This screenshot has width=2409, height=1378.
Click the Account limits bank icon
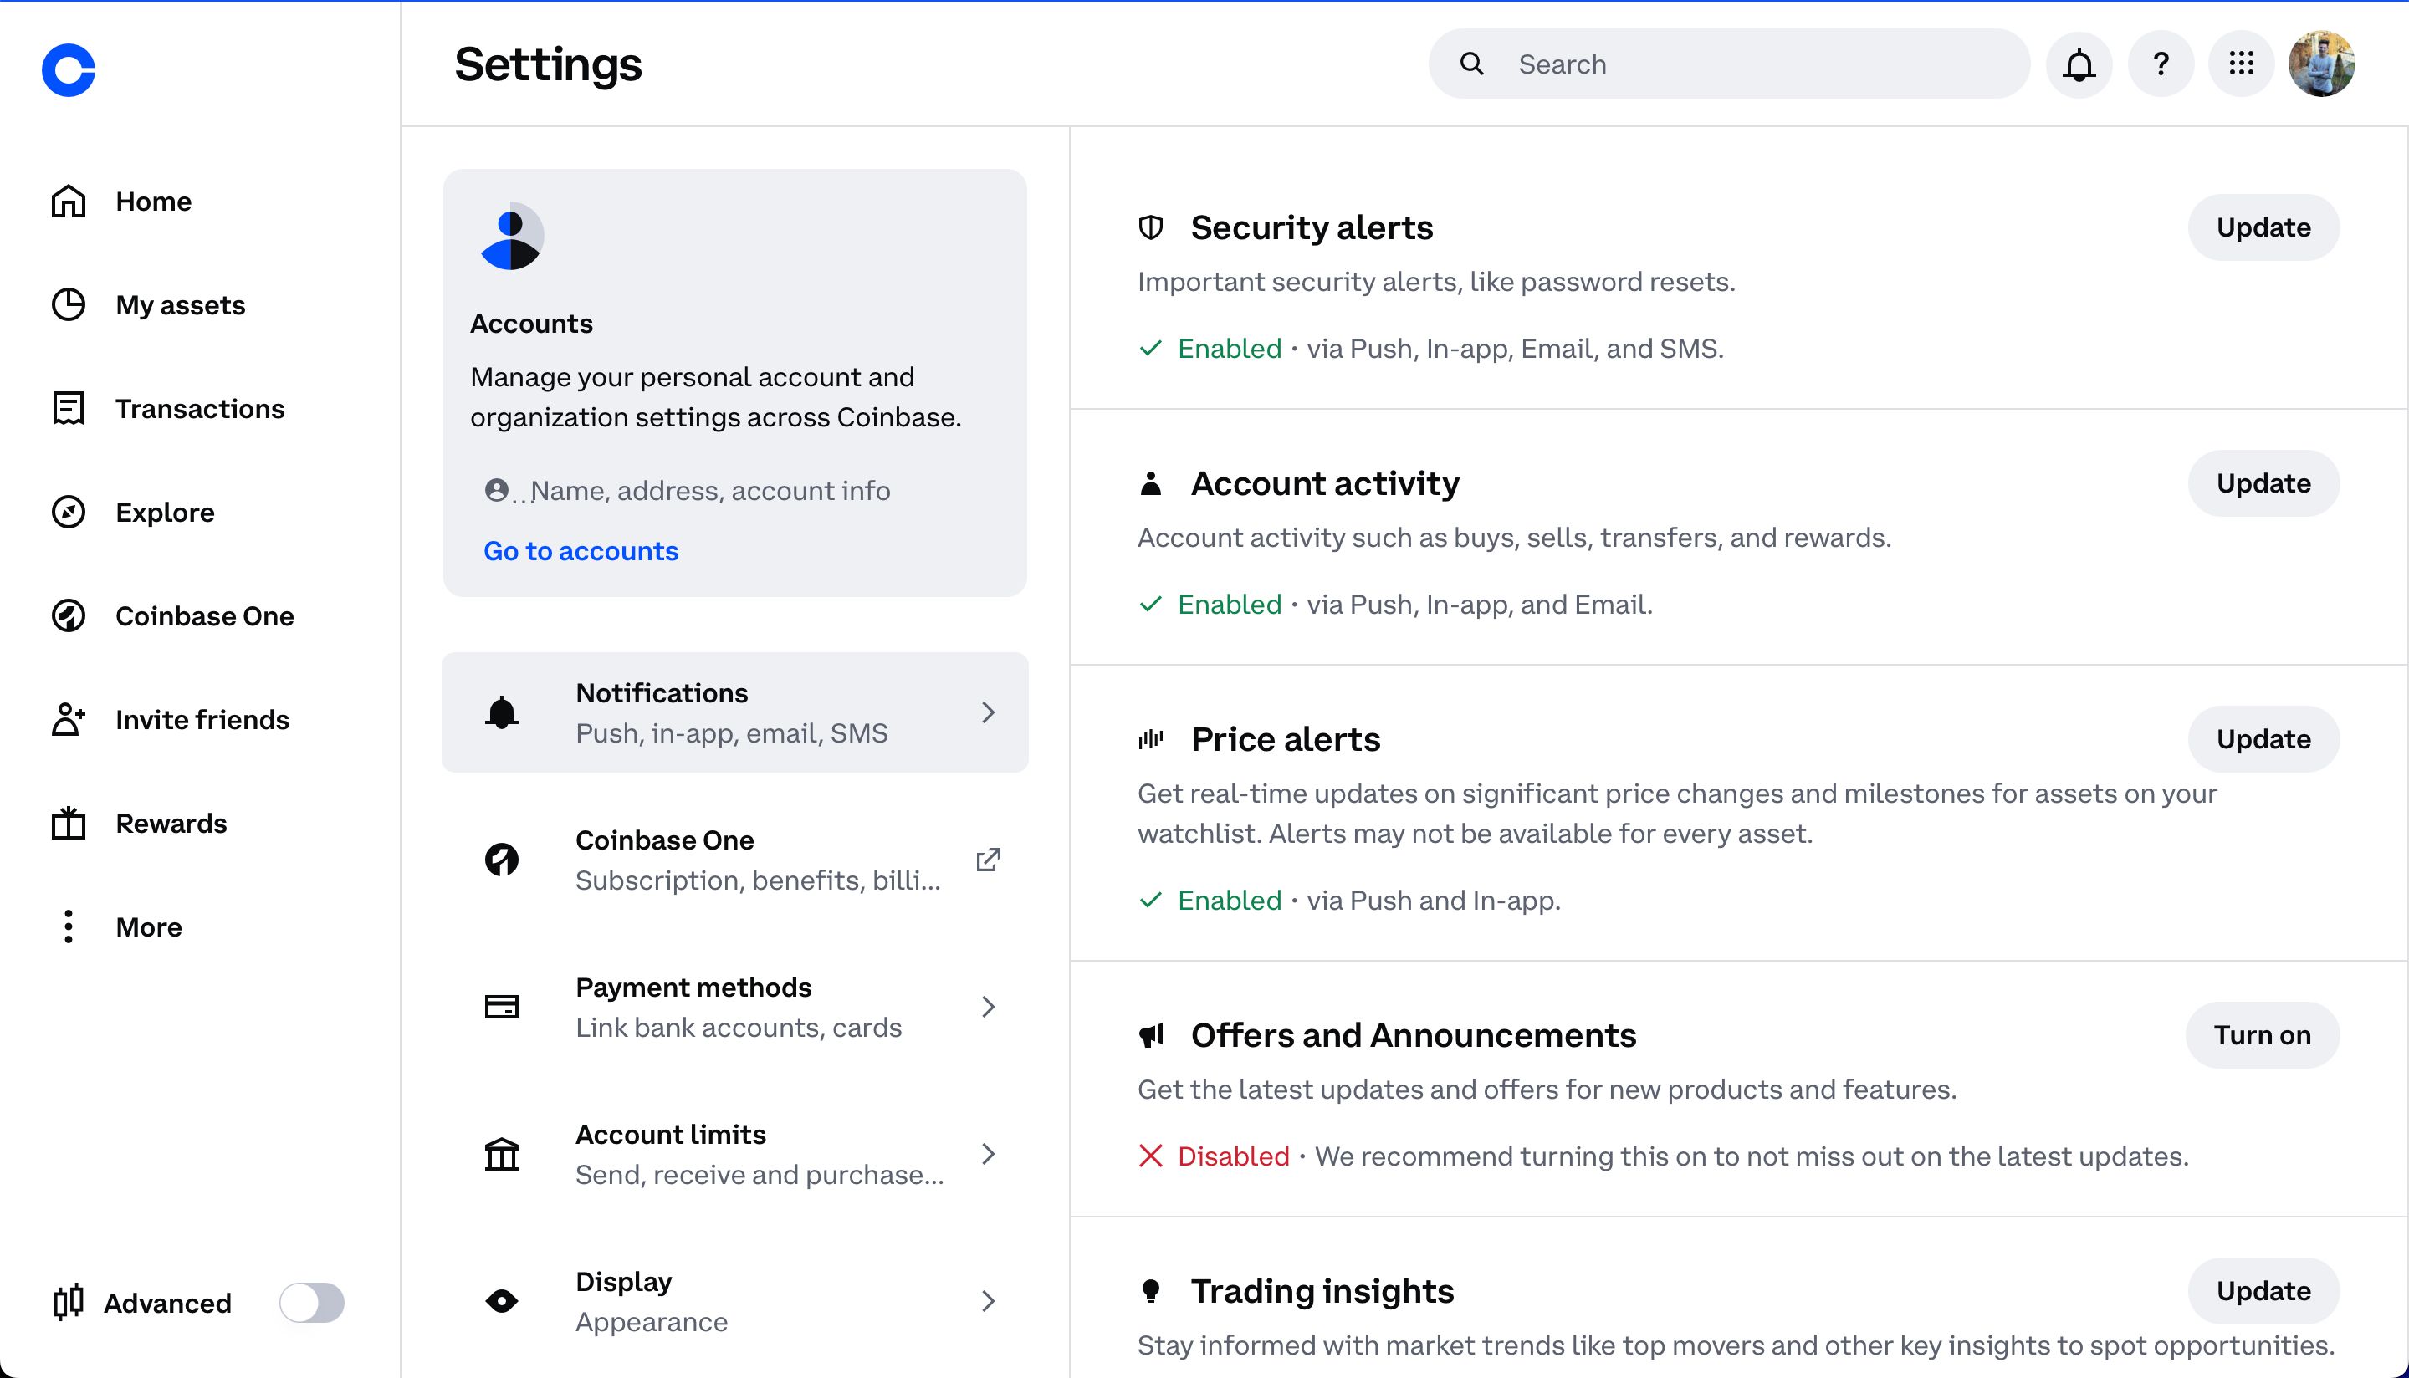(502, 1154)
